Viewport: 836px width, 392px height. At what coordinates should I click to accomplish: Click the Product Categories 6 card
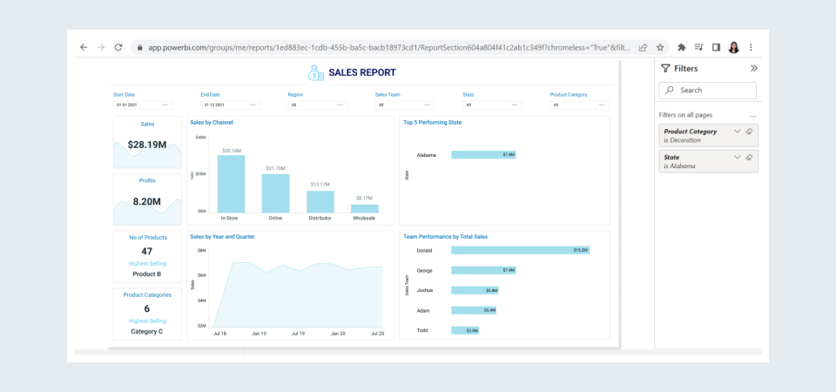coord(147,314)
